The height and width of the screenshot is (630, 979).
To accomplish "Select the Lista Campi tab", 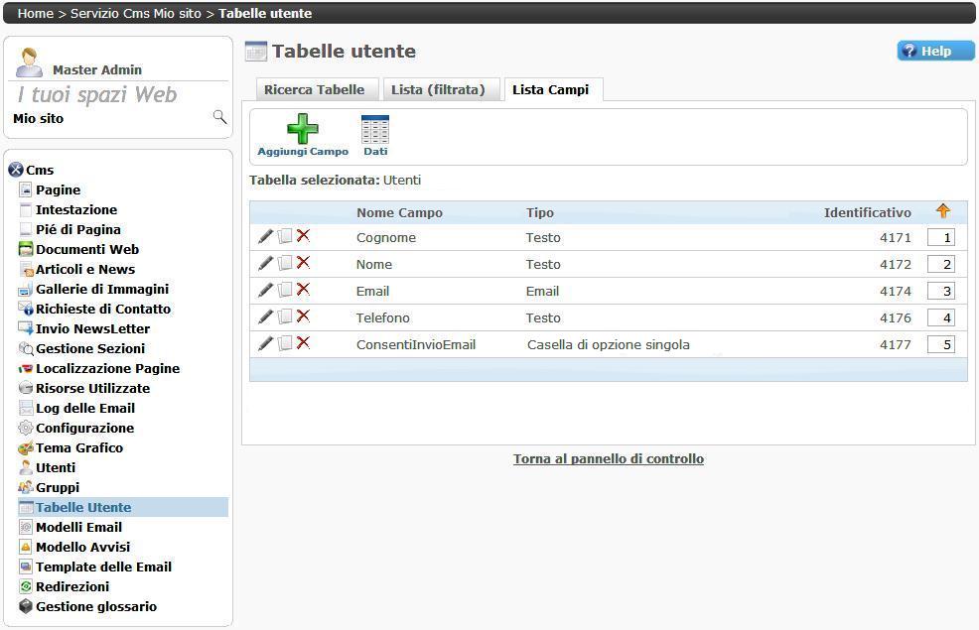I will (550, 89).
